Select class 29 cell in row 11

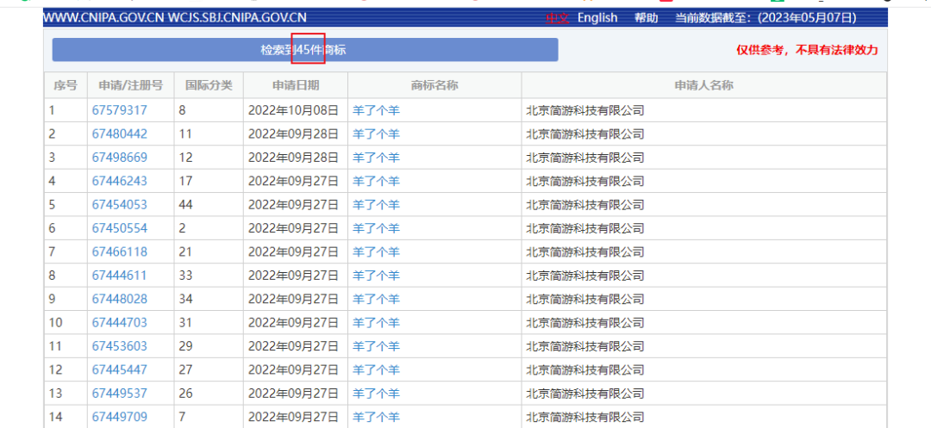[209, 346]
